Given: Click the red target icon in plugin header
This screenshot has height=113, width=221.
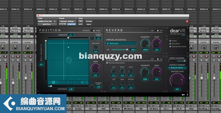Looking at the screenshot, I should tap(187, 21).
